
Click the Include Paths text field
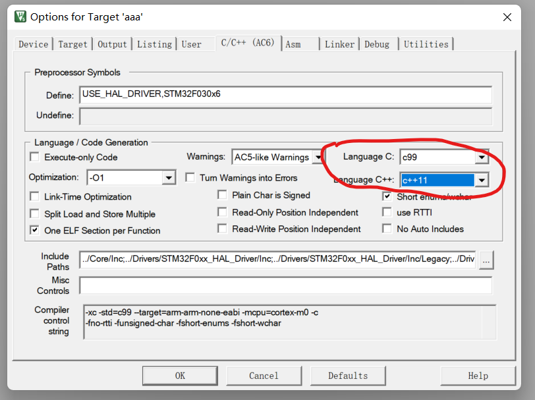pyautogui.click(x=278, y=260)
